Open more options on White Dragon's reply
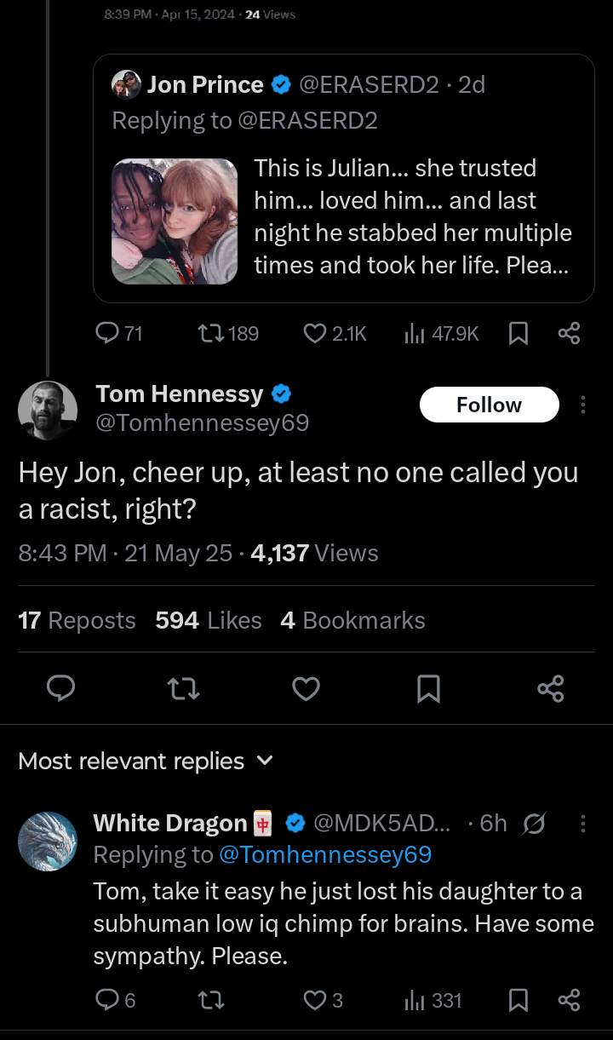This screenshot has width=613, height=1040. pos(582,824)
